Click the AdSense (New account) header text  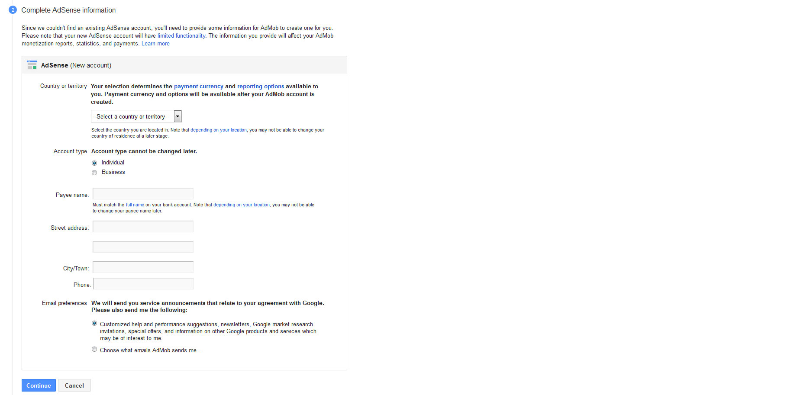click(x=76, y=65)
